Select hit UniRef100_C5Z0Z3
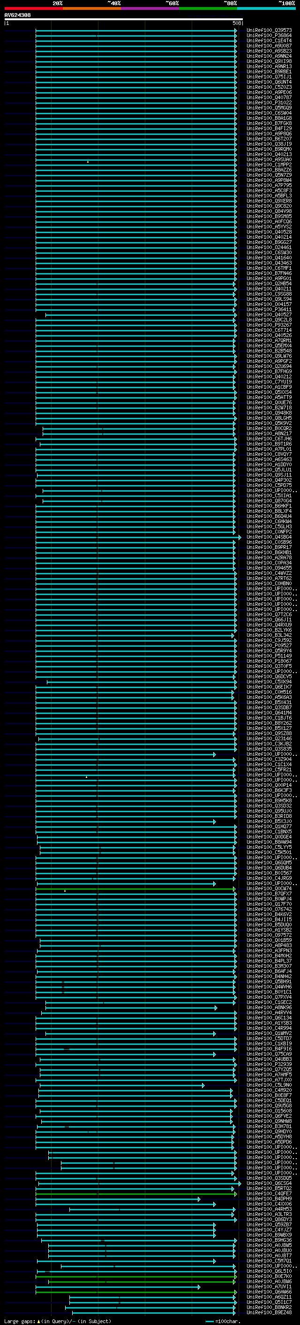This screenshot has width=300, height=1325. click(269, 87)
